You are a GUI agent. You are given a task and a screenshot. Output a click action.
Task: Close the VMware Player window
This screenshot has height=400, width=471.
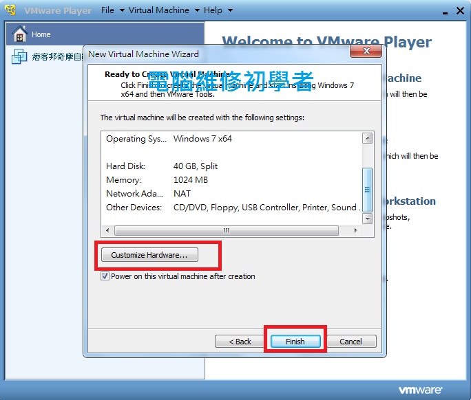[x=460, y=11]
